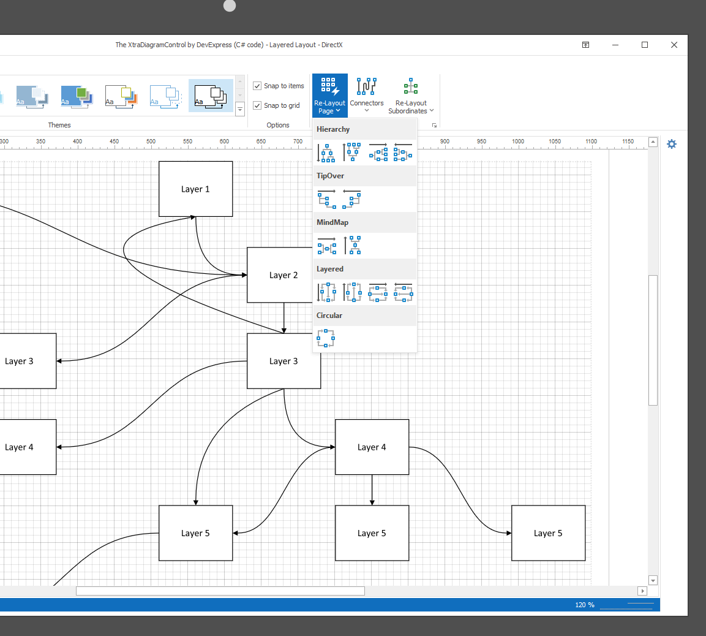Open the Re-Layout Subordinates dropdown
The image size is (706, 636).
tap(411, 96)
